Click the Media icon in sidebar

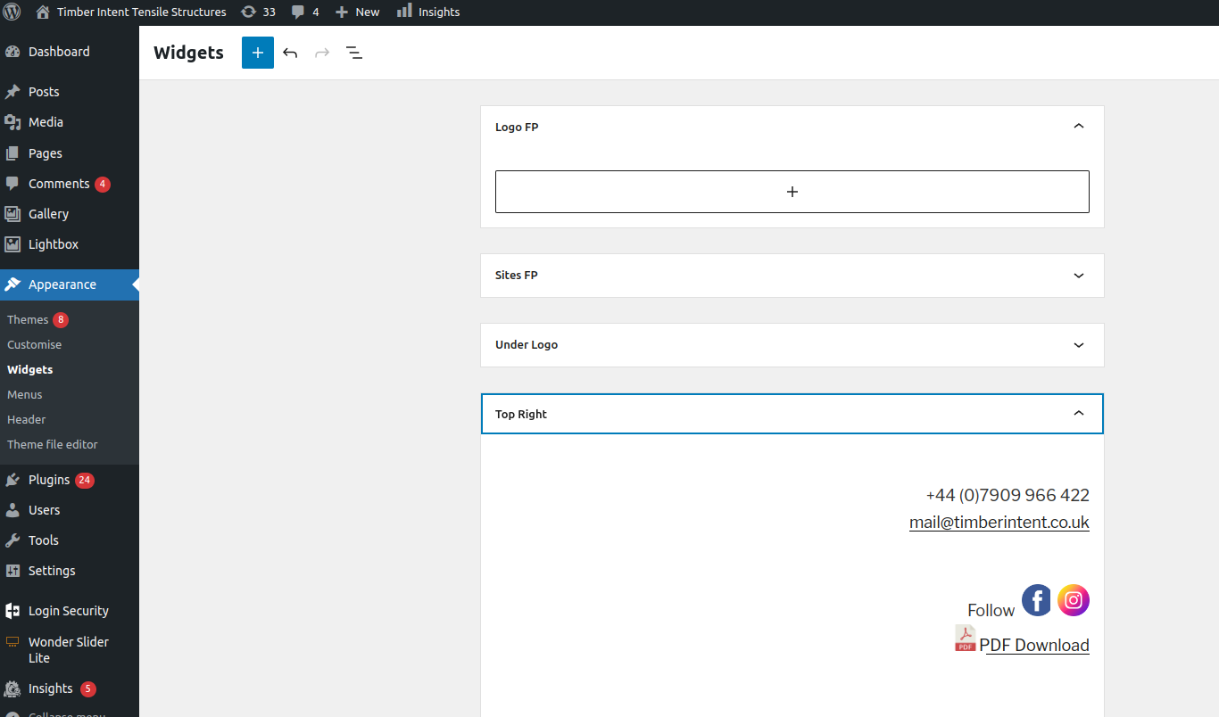tap(12, 122)
